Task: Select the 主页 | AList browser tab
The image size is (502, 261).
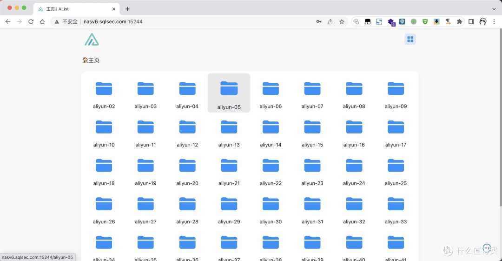Action: click(x=74, y=9)
